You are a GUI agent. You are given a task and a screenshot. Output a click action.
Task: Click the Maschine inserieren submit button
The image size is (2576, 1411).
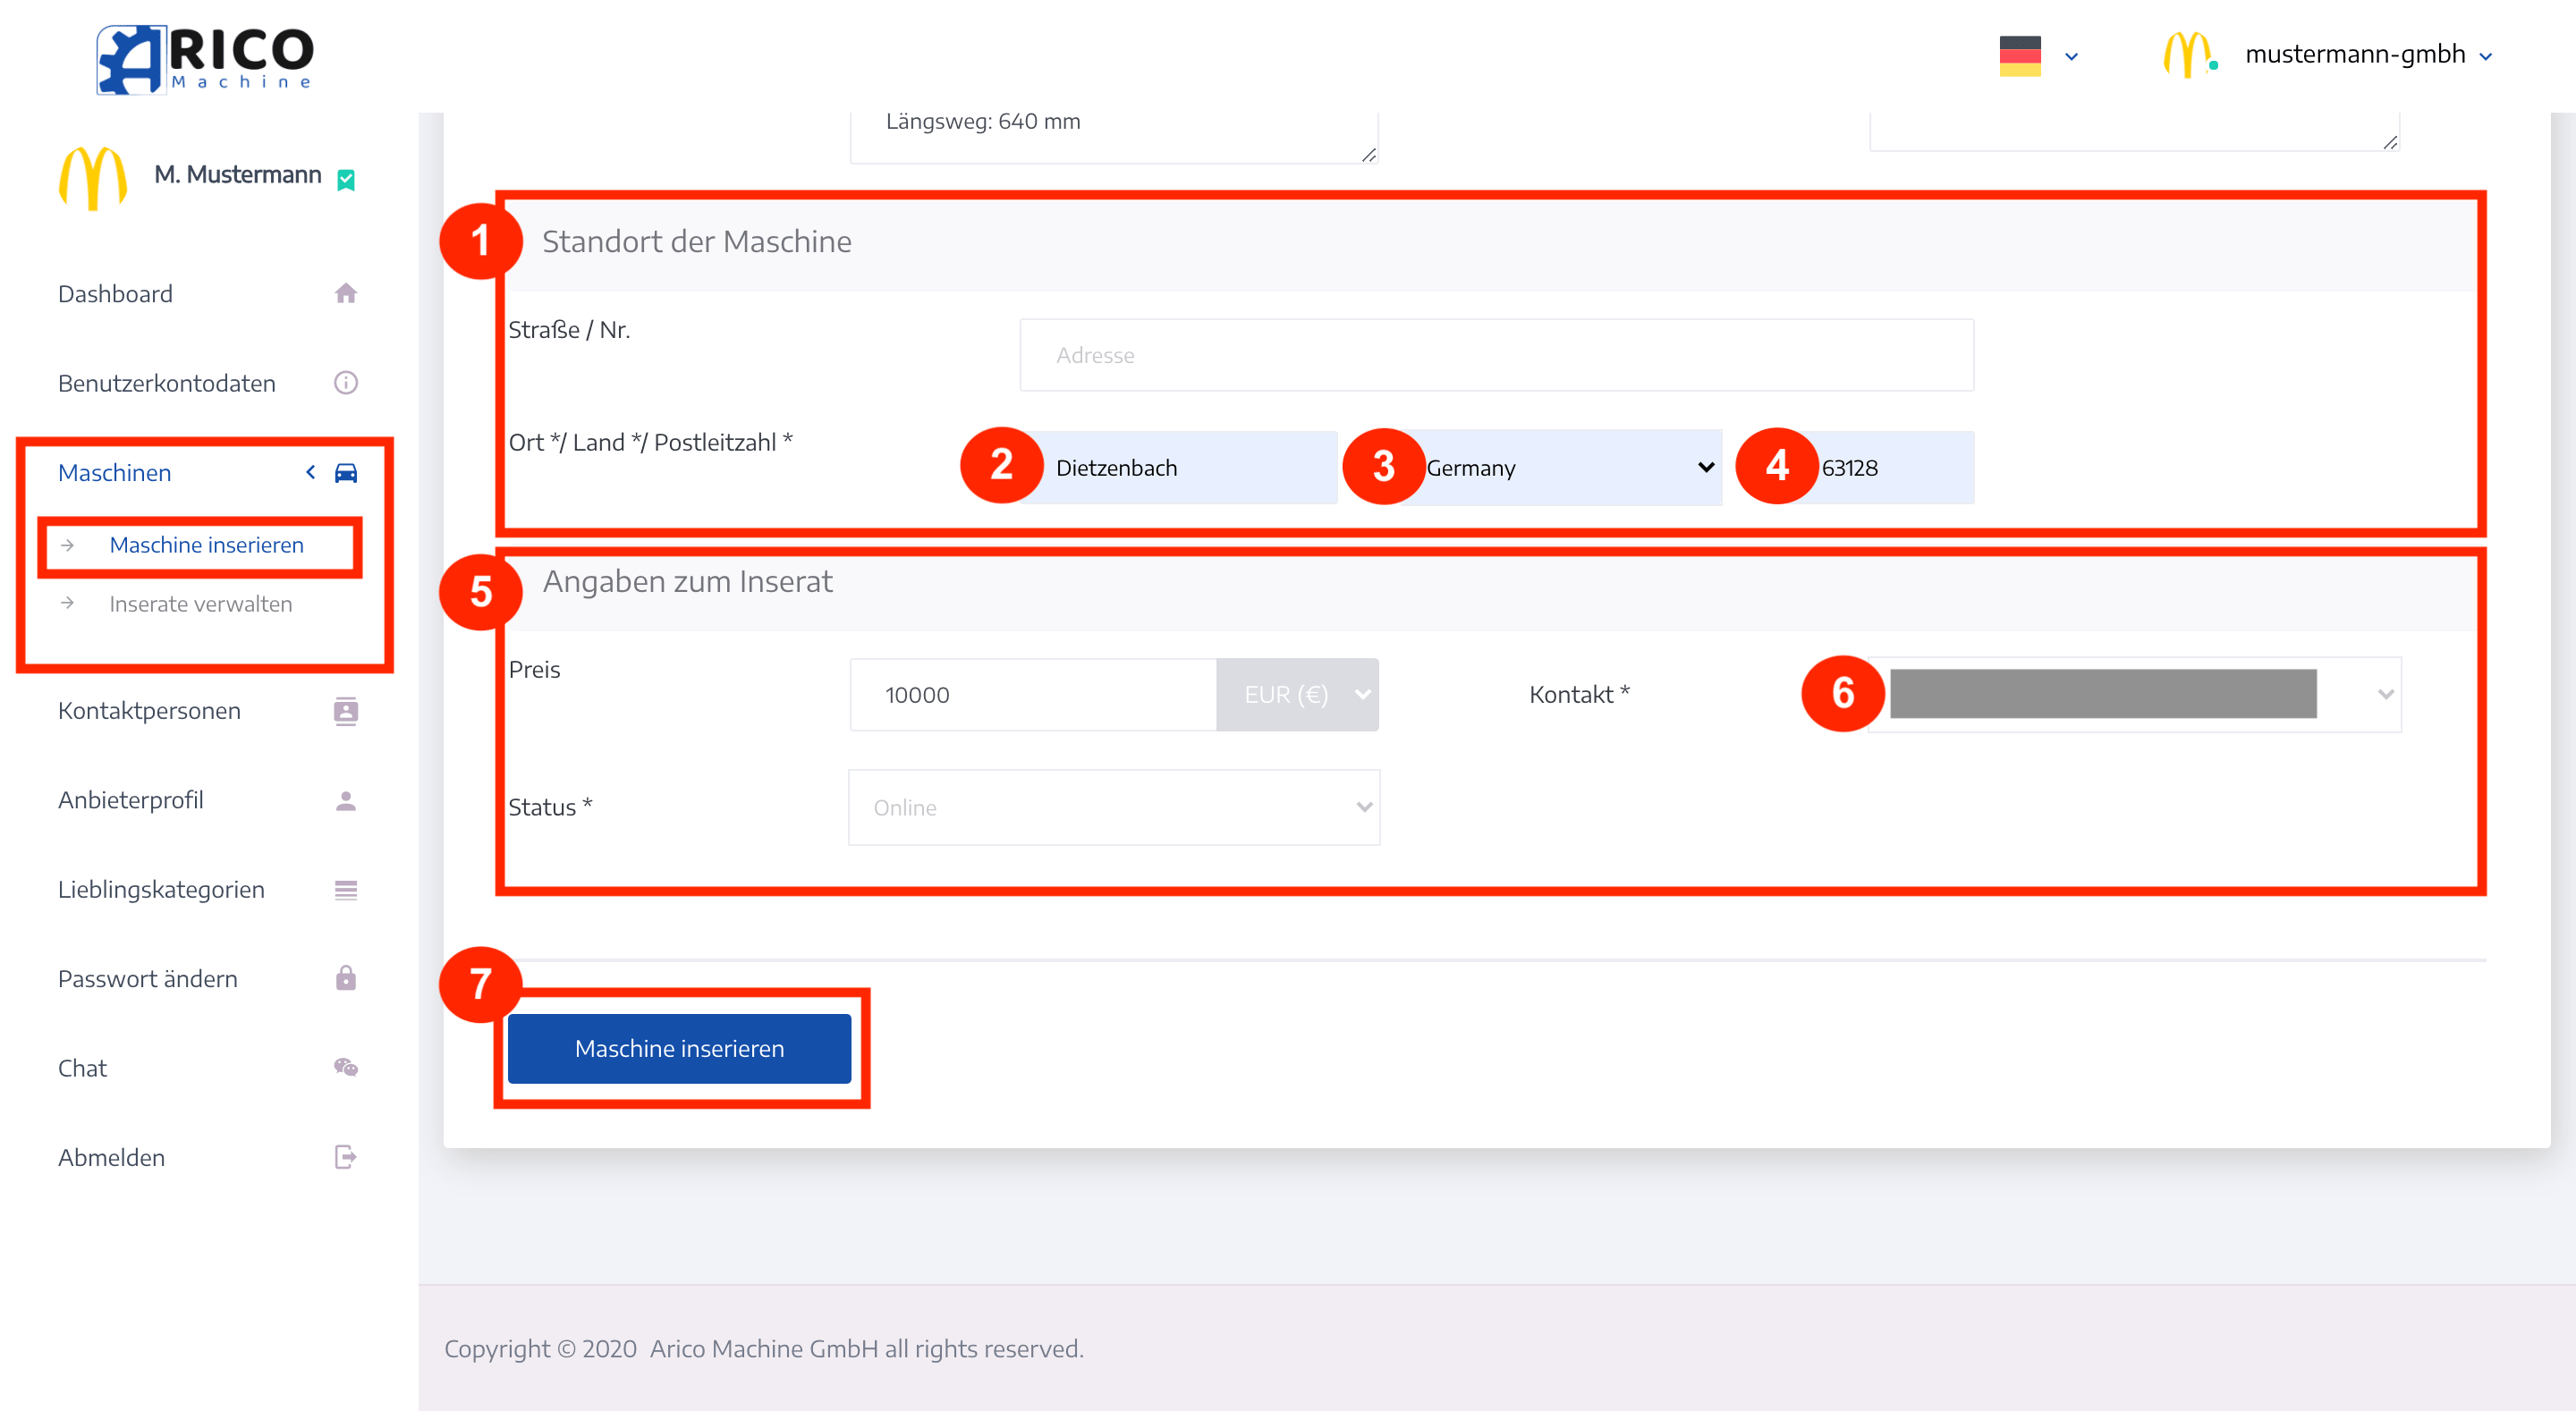[680, 1046]
